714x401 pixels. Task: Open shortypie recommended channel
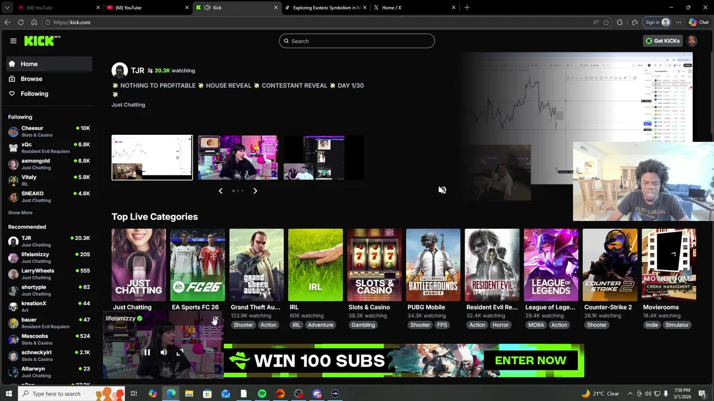tap(49, 290)
